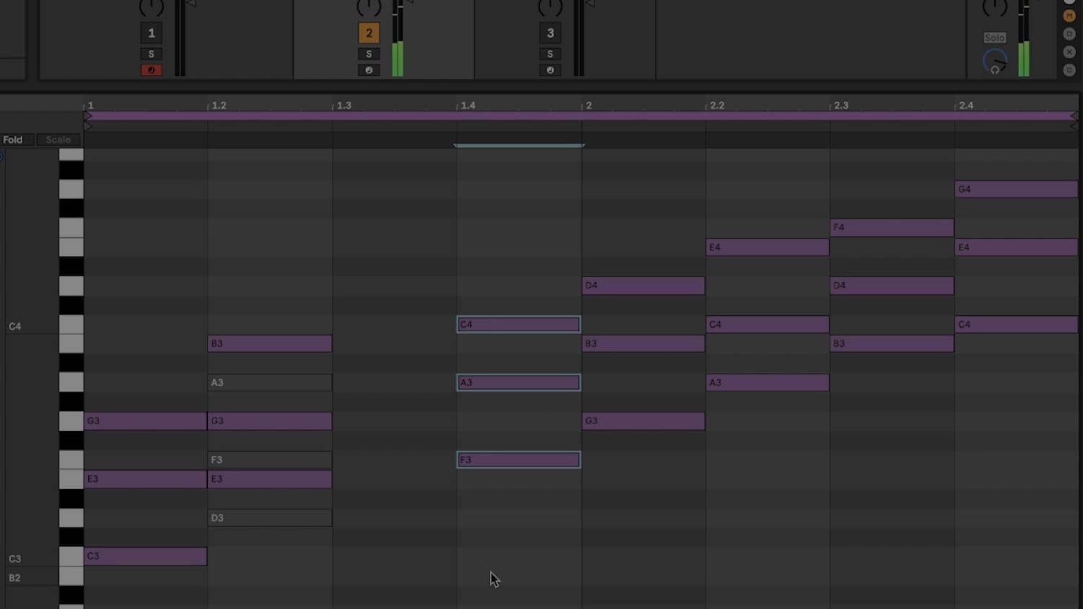Arm track 2 for recording
This screenshot has height=609, width=1083.
pos(369,70)
